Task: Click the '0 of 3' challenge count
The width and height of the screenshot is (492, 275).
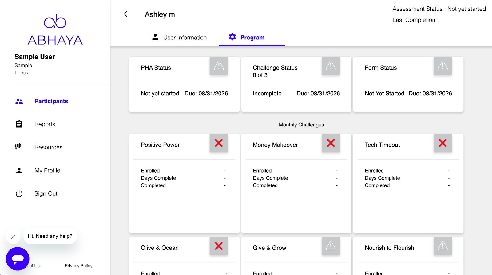Action: coord(260,75)
